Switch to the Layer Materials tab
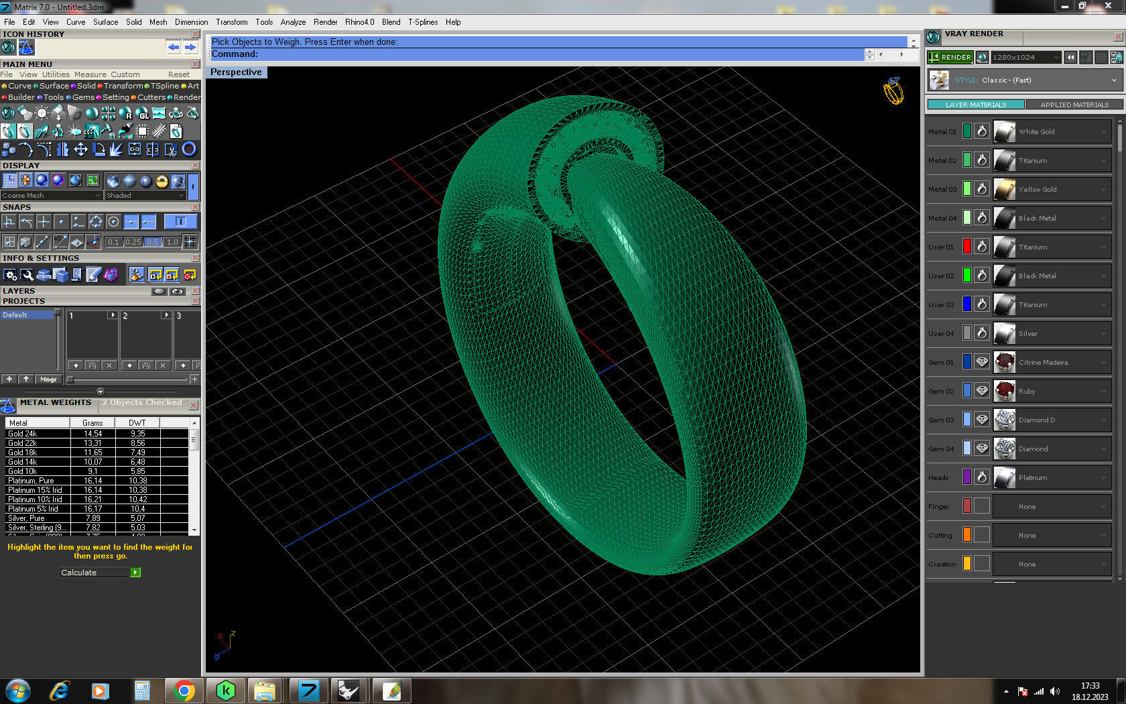 pos(976,105)
